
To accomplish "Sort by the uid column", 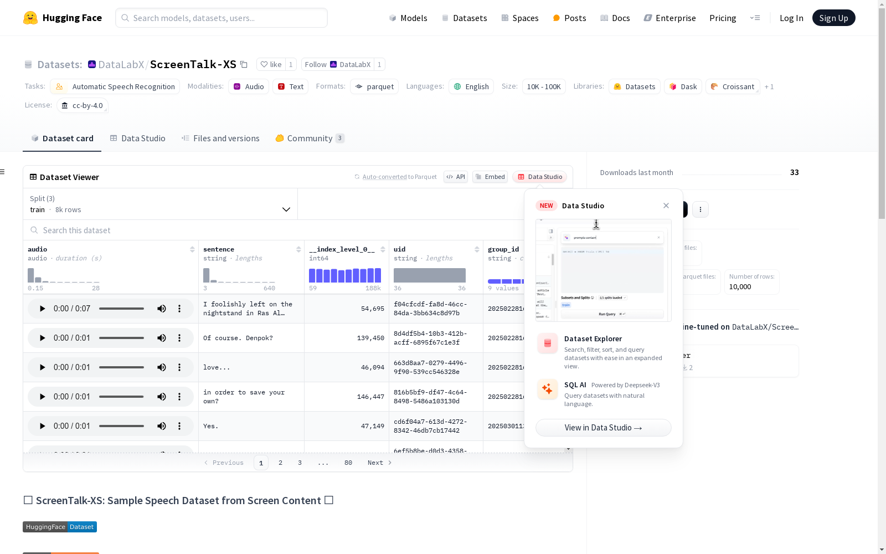I will tap(477, 249).
